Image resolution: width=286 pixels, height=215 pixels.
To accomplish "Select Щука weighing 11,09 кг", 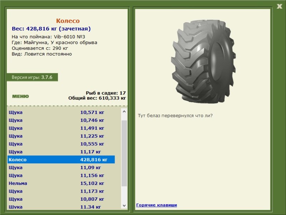I will tap(61, 167).
